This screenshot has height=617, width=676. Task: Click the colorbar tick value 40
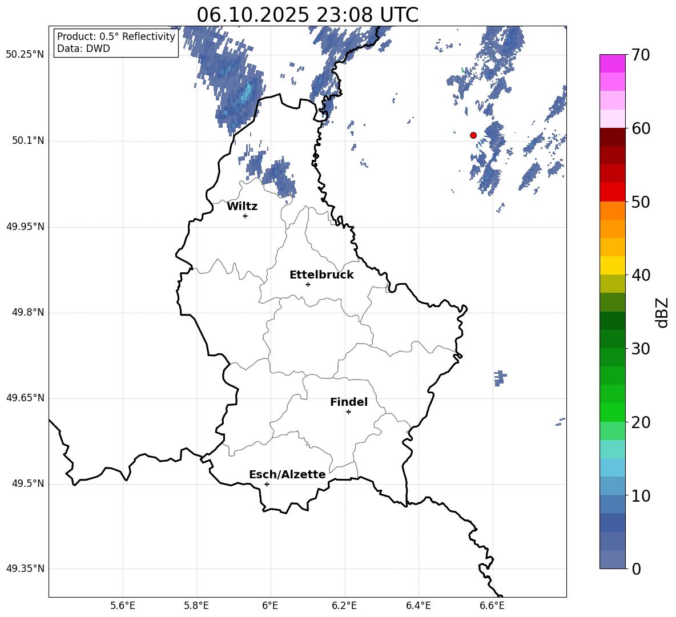641,275
